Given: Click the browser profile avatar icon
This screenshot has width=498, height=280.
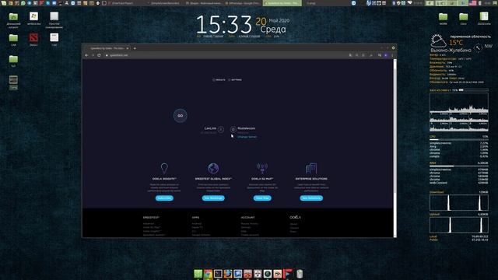Looking at the screenshot, I should (x=386, y=55).
